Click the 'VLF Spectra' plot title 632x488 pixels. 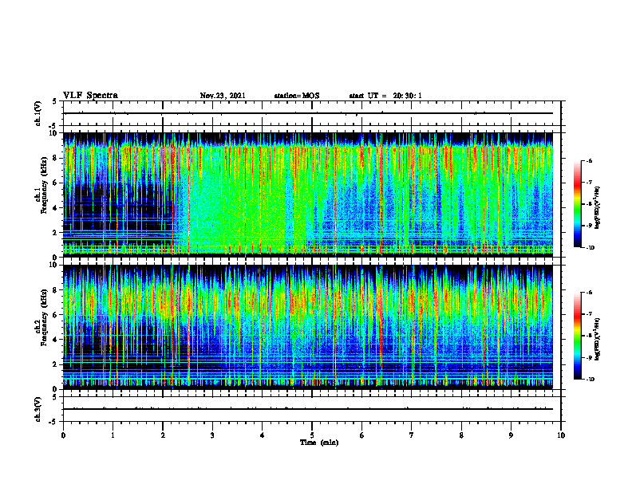(x=91, y=96)
